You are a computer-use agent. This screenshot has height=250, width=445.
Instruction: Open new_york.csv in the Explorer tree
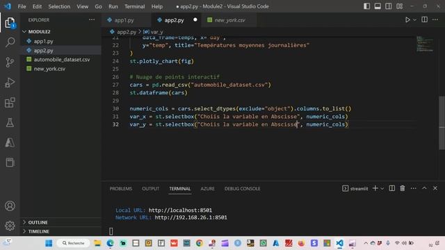(x=49, y=69)
